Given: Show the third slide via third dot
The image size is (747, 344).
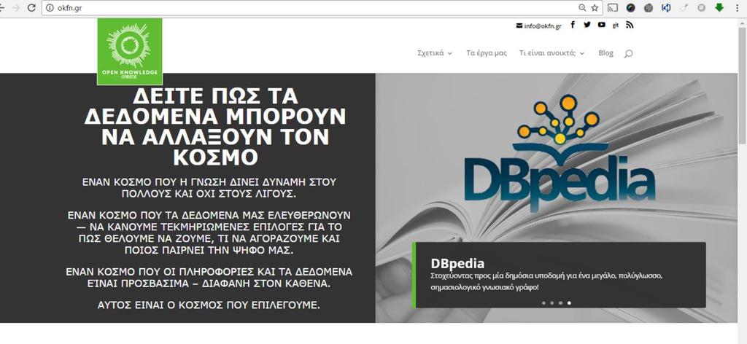Looking at the screenshot, I should click(x=561, y=302).
